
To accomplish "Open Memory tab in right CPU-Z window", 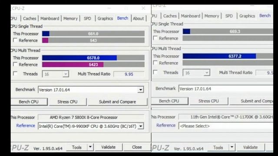I will pos(212,16).
